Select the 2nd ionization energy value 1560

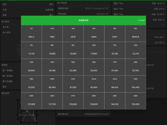pyautogui.click(x=52, y=37)
